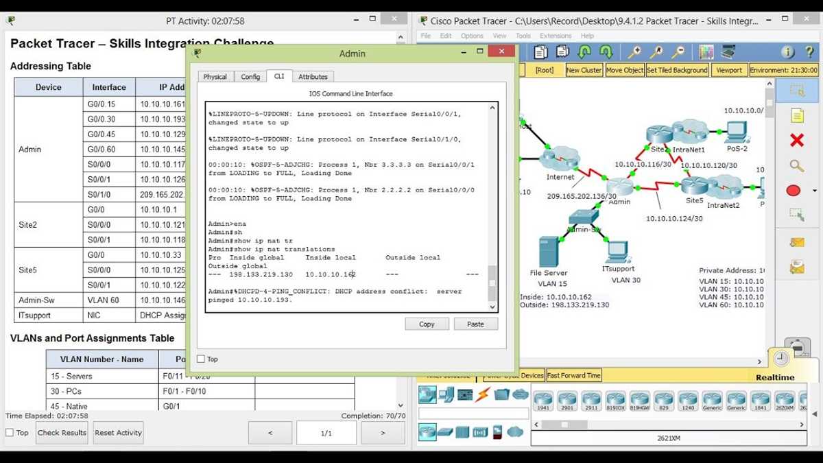Click the 1/1 page number field

(x=326, y=433)
